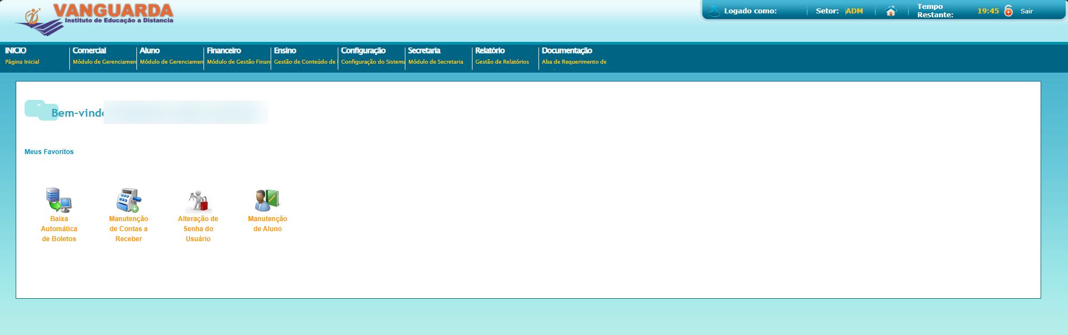Open Baixa Automática de Boletos icon
The height and width of the screenshot is (335, 1068).
pyautogui.click(x=59, y=200)
